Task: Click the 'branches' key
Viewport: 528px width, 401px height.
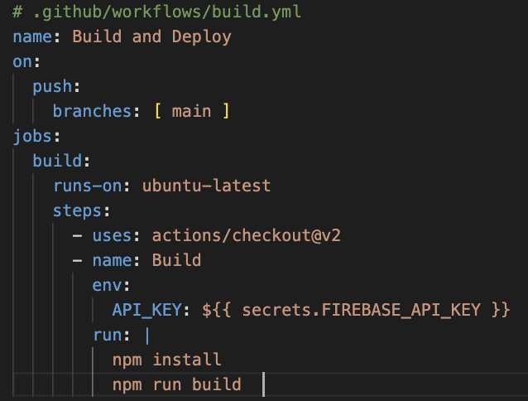Action: [x=92, y=111]
